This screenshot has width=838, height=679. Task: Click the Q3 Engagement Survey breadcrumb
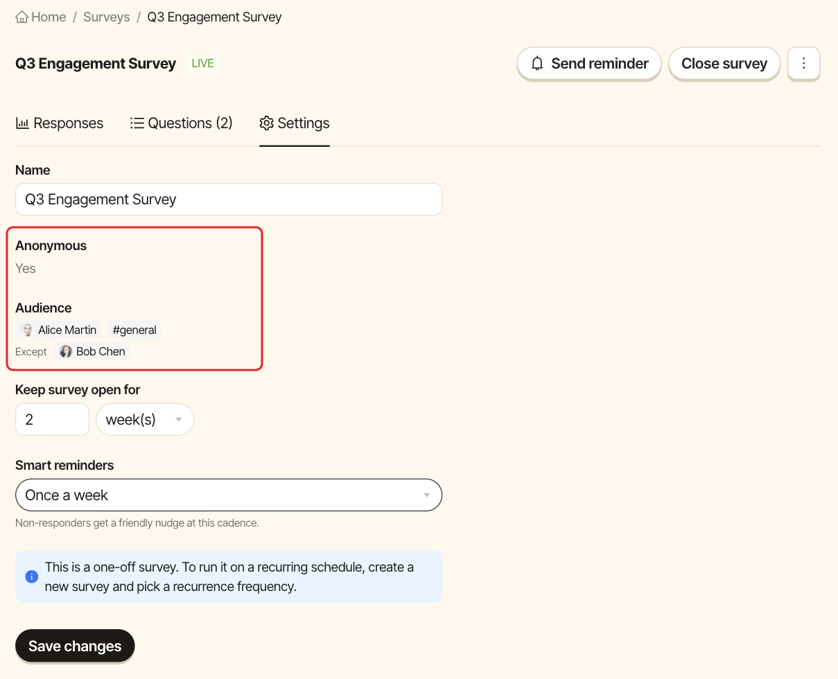[x=214, y=17]
